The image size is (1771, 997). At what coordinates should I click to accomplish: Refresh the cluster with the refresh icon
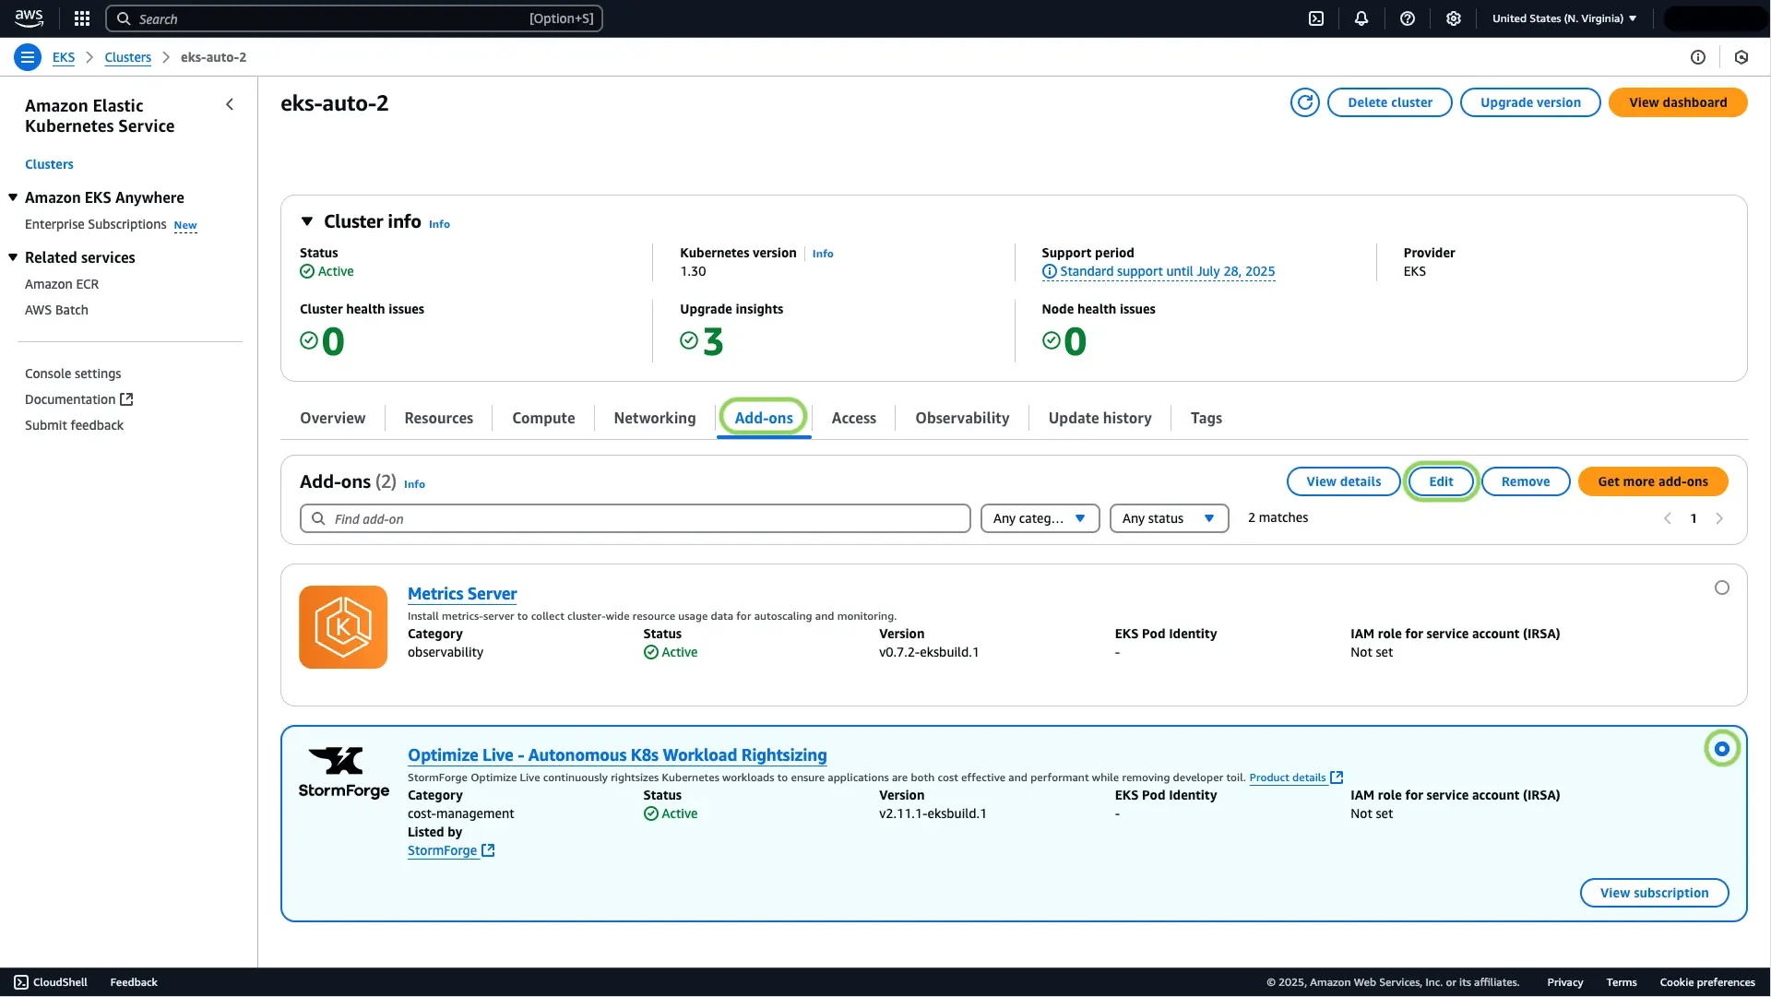[1305, 102]
